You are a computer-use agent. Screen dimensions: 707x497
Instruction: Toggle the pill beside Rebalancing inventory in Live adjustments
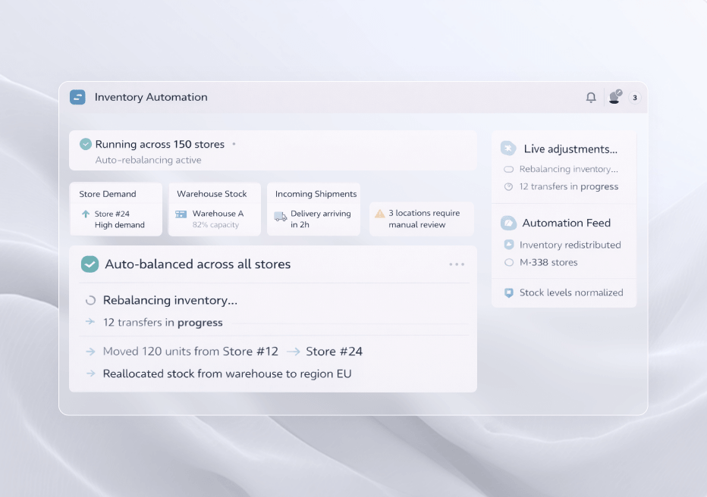(508, 169)
